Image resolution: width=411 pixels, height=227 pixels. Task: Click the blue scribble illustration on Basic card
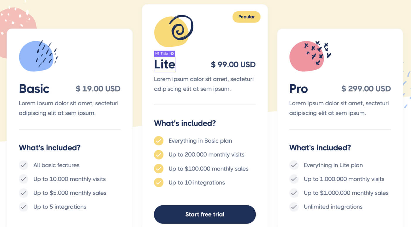tap(38, 56)
